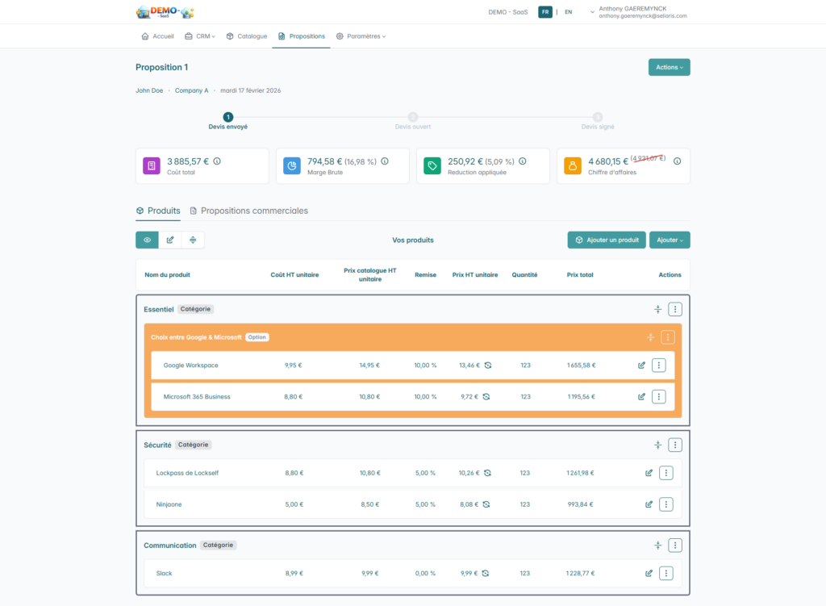Expand the Ajouter dropdown button
826x606 pixels.
click(669, 240)
